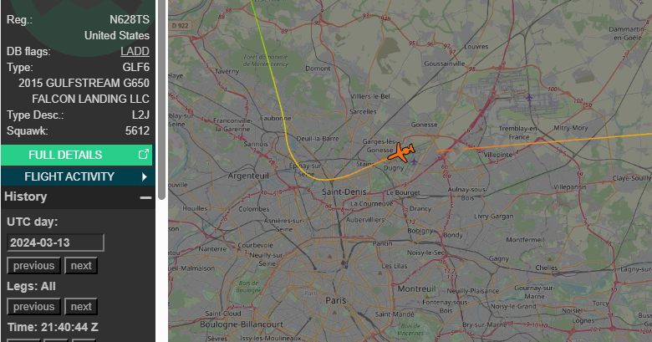Image resolution: width=652 pixels, height=342 pixels.
Task: Select the orange aircraft icon on map
Action: tap(401, 153)
